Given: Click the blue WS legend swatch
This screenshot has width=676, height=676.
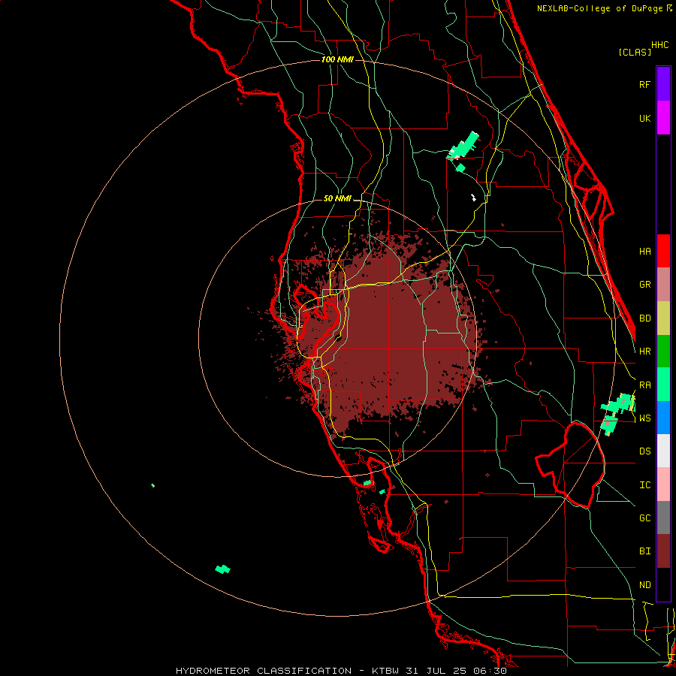Looking at the screenshot, I should 663,418.
